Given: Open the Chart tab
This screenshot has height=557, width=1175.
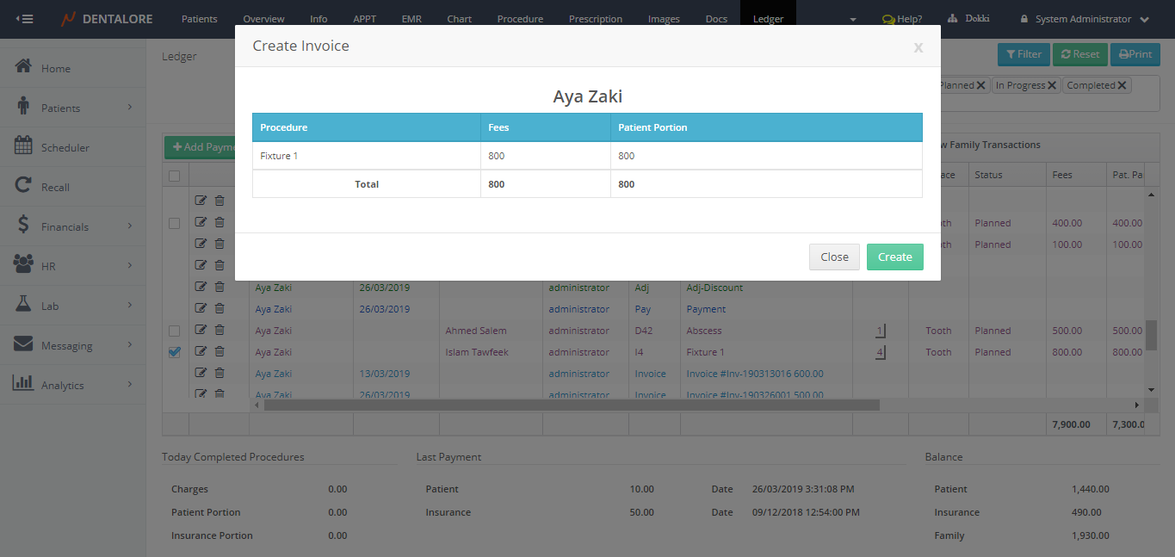Looking at the screenshot, I should click(x=459, y=19).
